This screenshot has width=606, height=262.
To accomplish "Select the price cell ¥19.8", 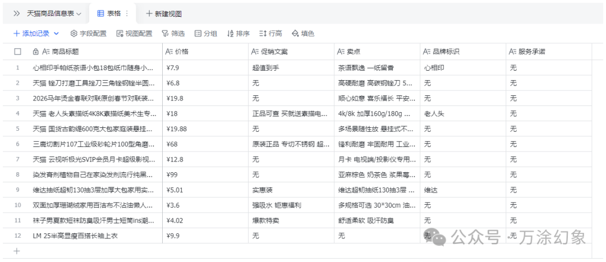I will pos(205,98).
